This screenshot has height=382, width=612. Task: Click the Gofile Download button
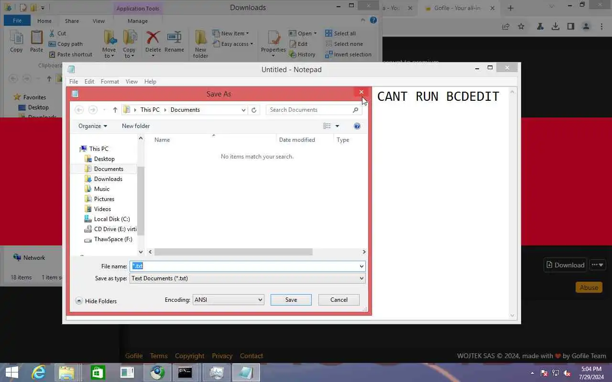[565, 265]
